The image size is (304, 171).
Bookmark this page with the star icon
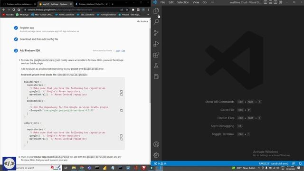(x=127, y=9)
